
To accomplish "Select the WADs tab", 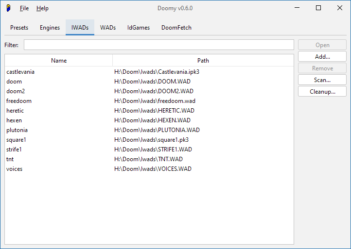I will click(x=108, y=28).
